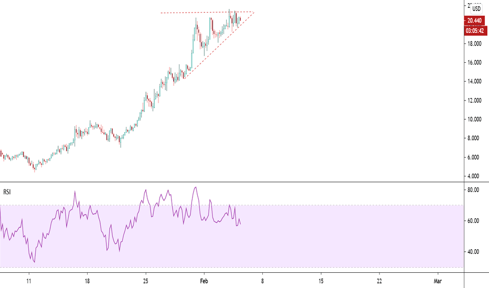Click the 4.000 price axis label

473,176
